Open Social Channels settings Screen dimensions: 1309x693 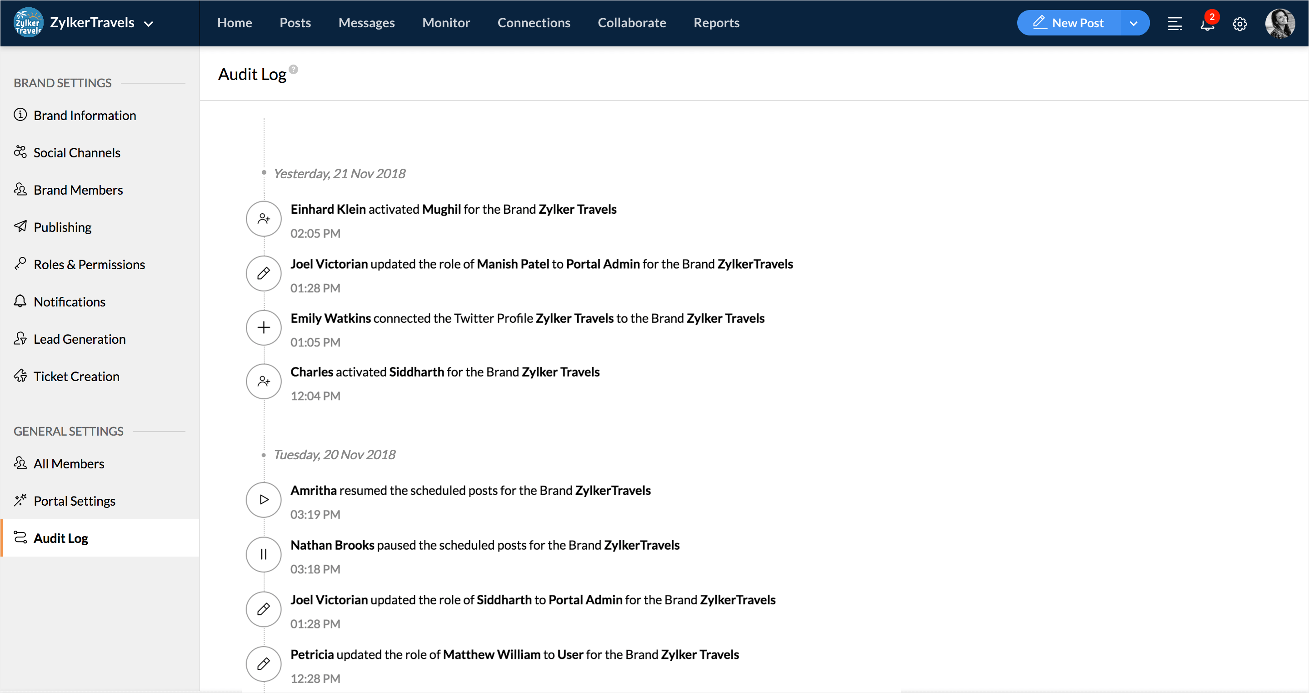[77, 152]
